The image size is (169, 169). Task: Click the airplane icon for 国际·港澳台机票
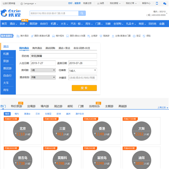click(32, 36)
